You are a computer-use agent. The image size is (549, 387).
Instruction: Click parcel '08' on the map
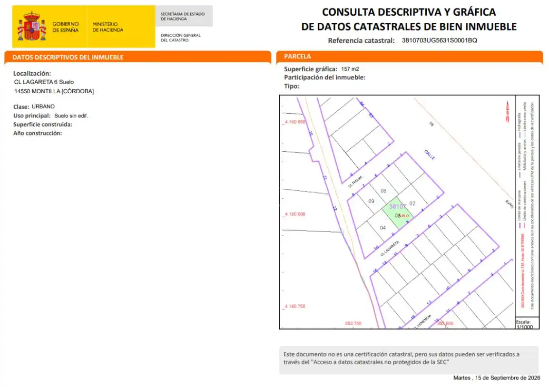pyautogui.click(x=383, y=191)
